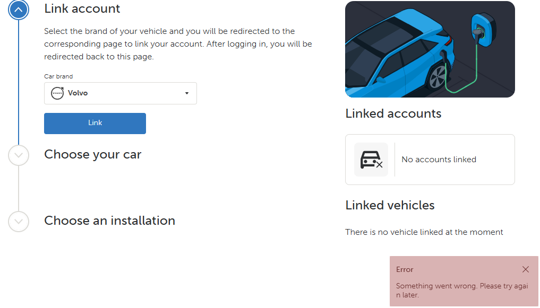Expand the Choose an installation step chevron

[19, 221]
